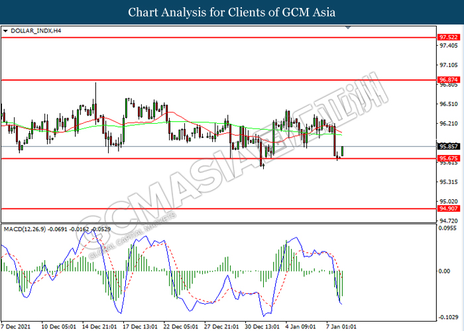This screenshot has height=331, width=464.
Task: Open the DOLLAR_INDX,H4 chart dropdown arrow
Action: (5, 31)
